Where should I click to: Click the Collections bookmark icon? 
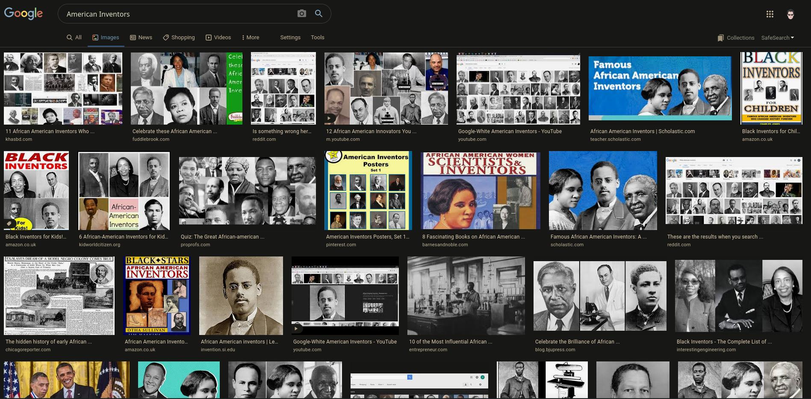click(x=721, y=38)
